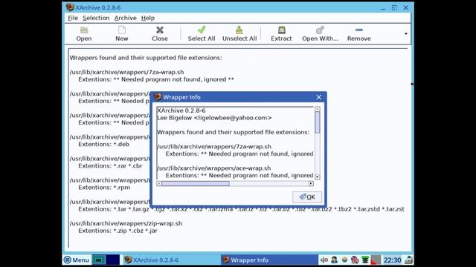476x267 pixels.
Task: Open the Selection menu
Action: click(96, 18)
